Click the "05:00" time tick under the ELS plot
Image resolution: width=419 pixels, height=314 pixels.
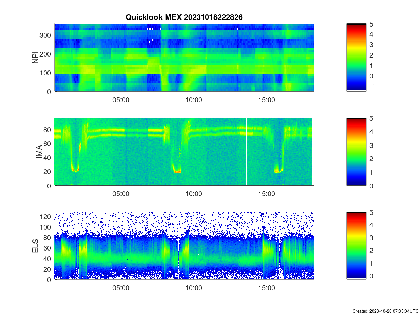click(121, 288)
